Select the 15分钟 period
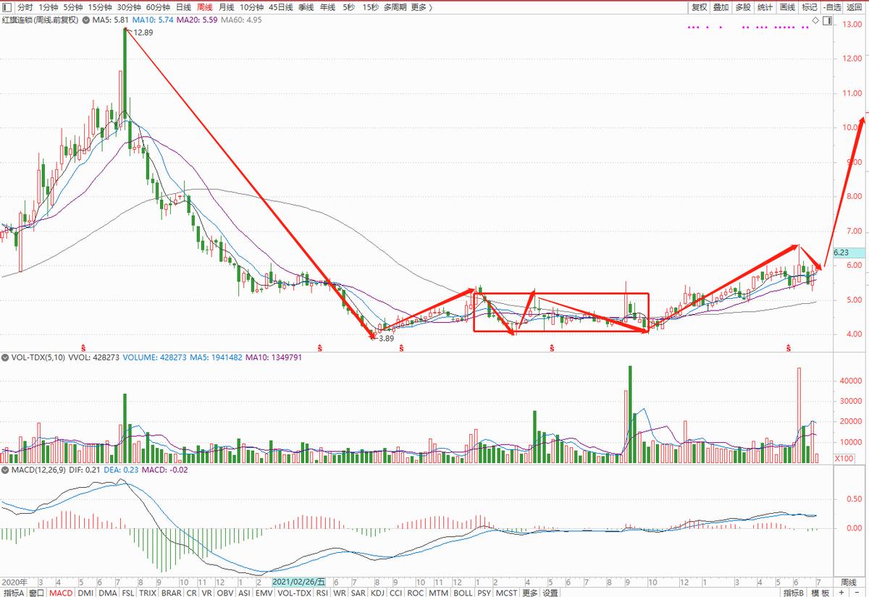869x597 pixels. (100, 7)
